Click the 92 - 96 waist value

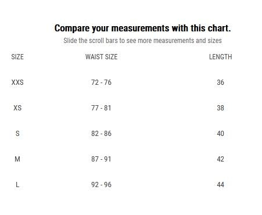point(101,185)
